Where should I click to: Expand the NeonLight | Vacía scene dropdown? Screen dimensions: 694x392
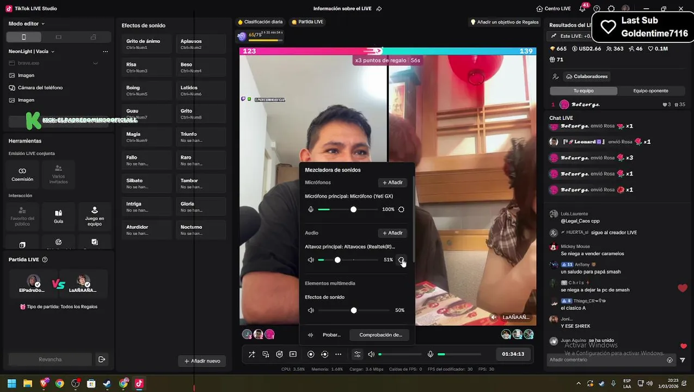coord(32,51)
